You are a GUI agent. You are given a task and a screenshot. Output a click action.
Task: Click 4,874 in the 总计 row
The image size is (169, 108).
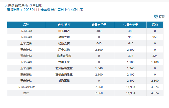click(x=155, y=93)
